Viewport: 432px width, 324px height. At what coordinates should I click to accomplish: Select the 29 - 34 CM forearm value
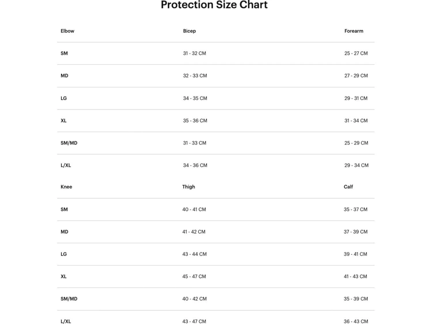pyautogui.click(x=356, y=165)
